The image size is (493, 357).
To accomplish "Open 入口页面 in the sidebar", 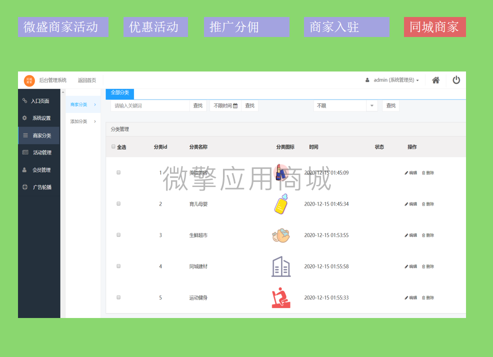I will point(40,101).
